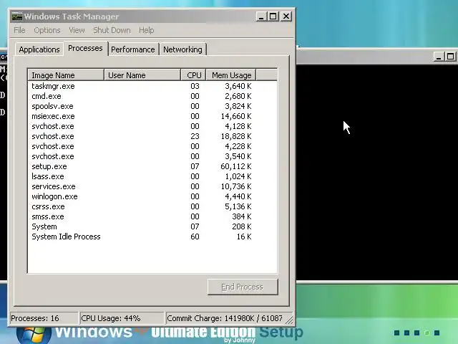The height and width of the screenshot is (344, 458).
Task: Switch to the Performance tab
Action: 133,49
